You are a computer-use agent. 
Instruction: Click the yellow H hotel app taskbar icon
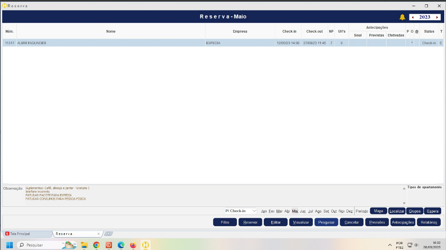tap(145, 245)
